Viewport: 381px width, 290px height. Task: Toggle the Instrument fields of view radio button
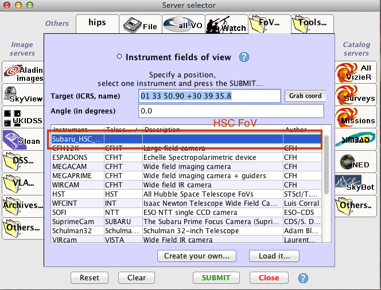point(119,57)
